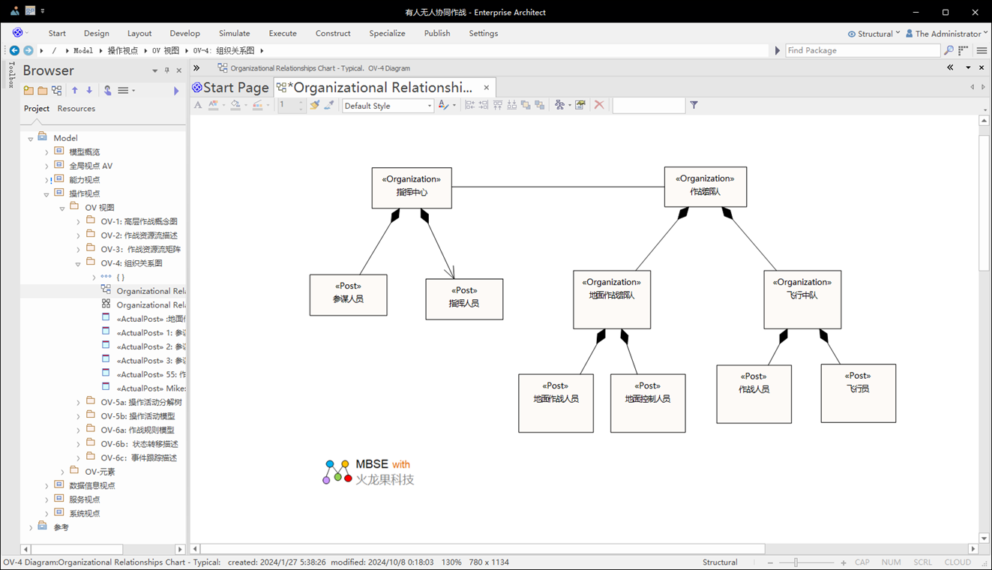Collapse the OV-4: 组织关系图 node
This screenshot has height=570, width=992.
click(x=78, y=264)
